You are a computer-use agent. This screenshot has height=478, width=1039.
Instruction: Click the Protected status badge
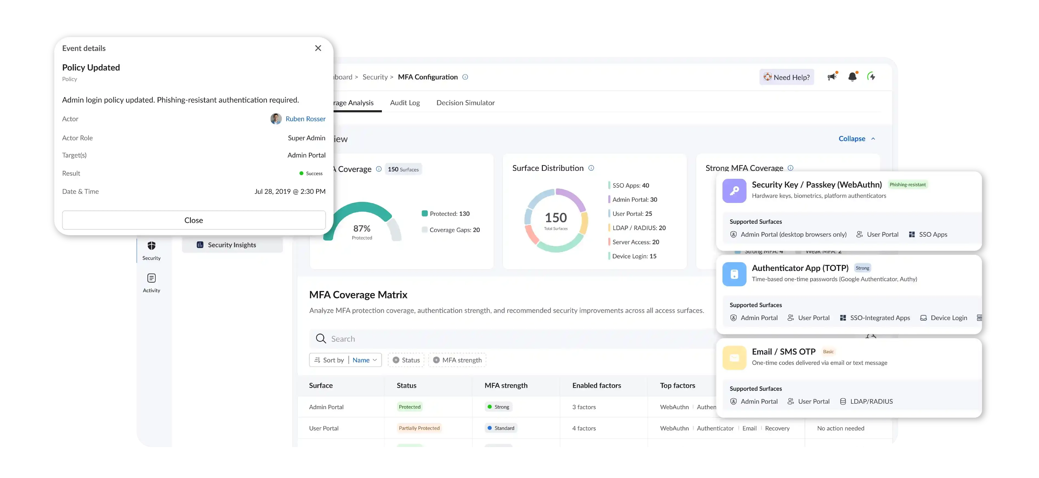(409, 407)
